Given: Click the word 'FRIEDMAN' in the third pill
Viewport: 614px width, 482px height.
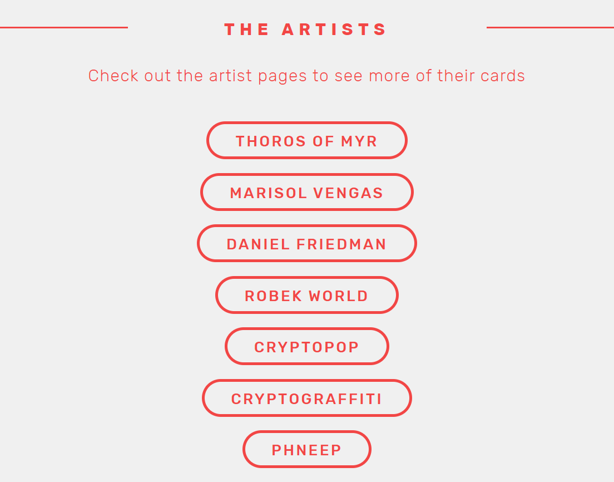Looking at the screenshot, I should click(341, 244).
